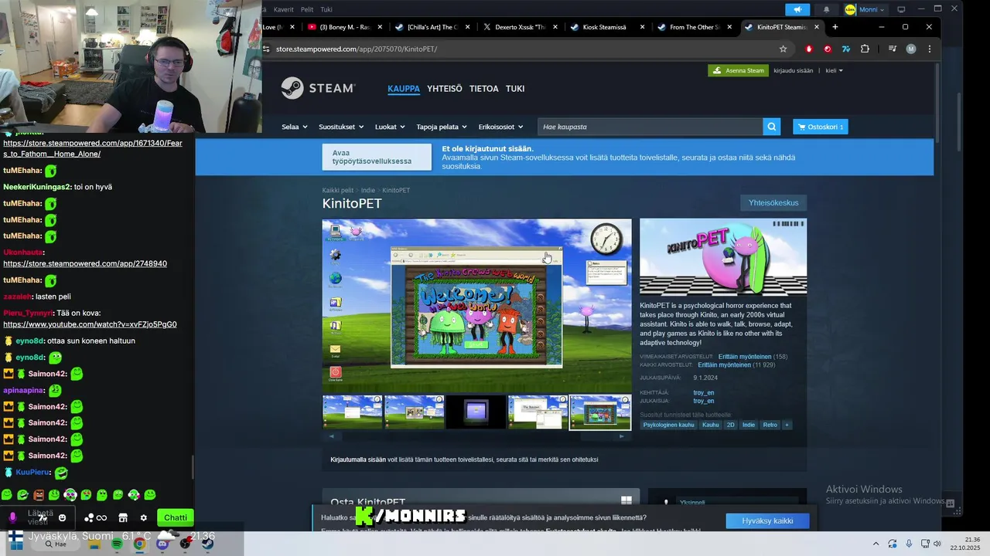
Task: Expand more tags with the plus button
Action: [x=787, y=425]
